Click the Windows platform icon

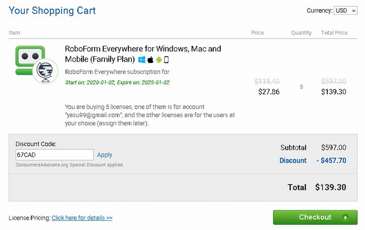[x=141, y=60]
